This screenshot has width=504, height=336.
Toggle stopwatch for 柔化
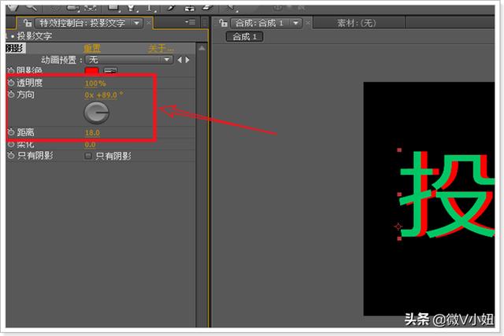(x=11, y=144)
